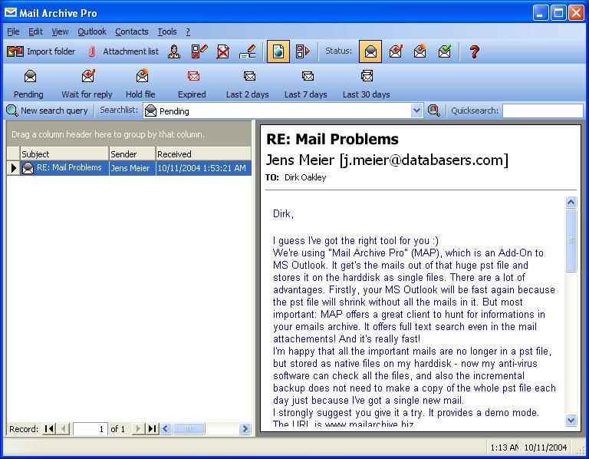Click the Jens Meier sender cell
The height and width of the screenshot is (459, 589).
pyautogui.click(x=132, y=167)
